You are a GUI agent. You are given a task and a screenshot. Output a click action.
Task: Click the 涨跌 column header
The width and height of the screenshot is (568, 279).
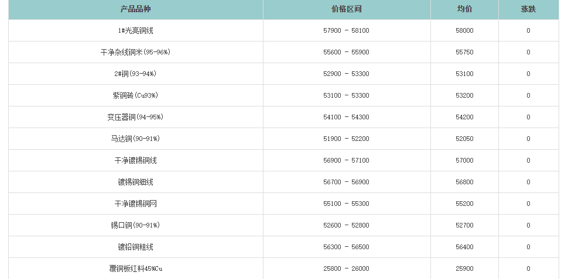pos(528,9)
